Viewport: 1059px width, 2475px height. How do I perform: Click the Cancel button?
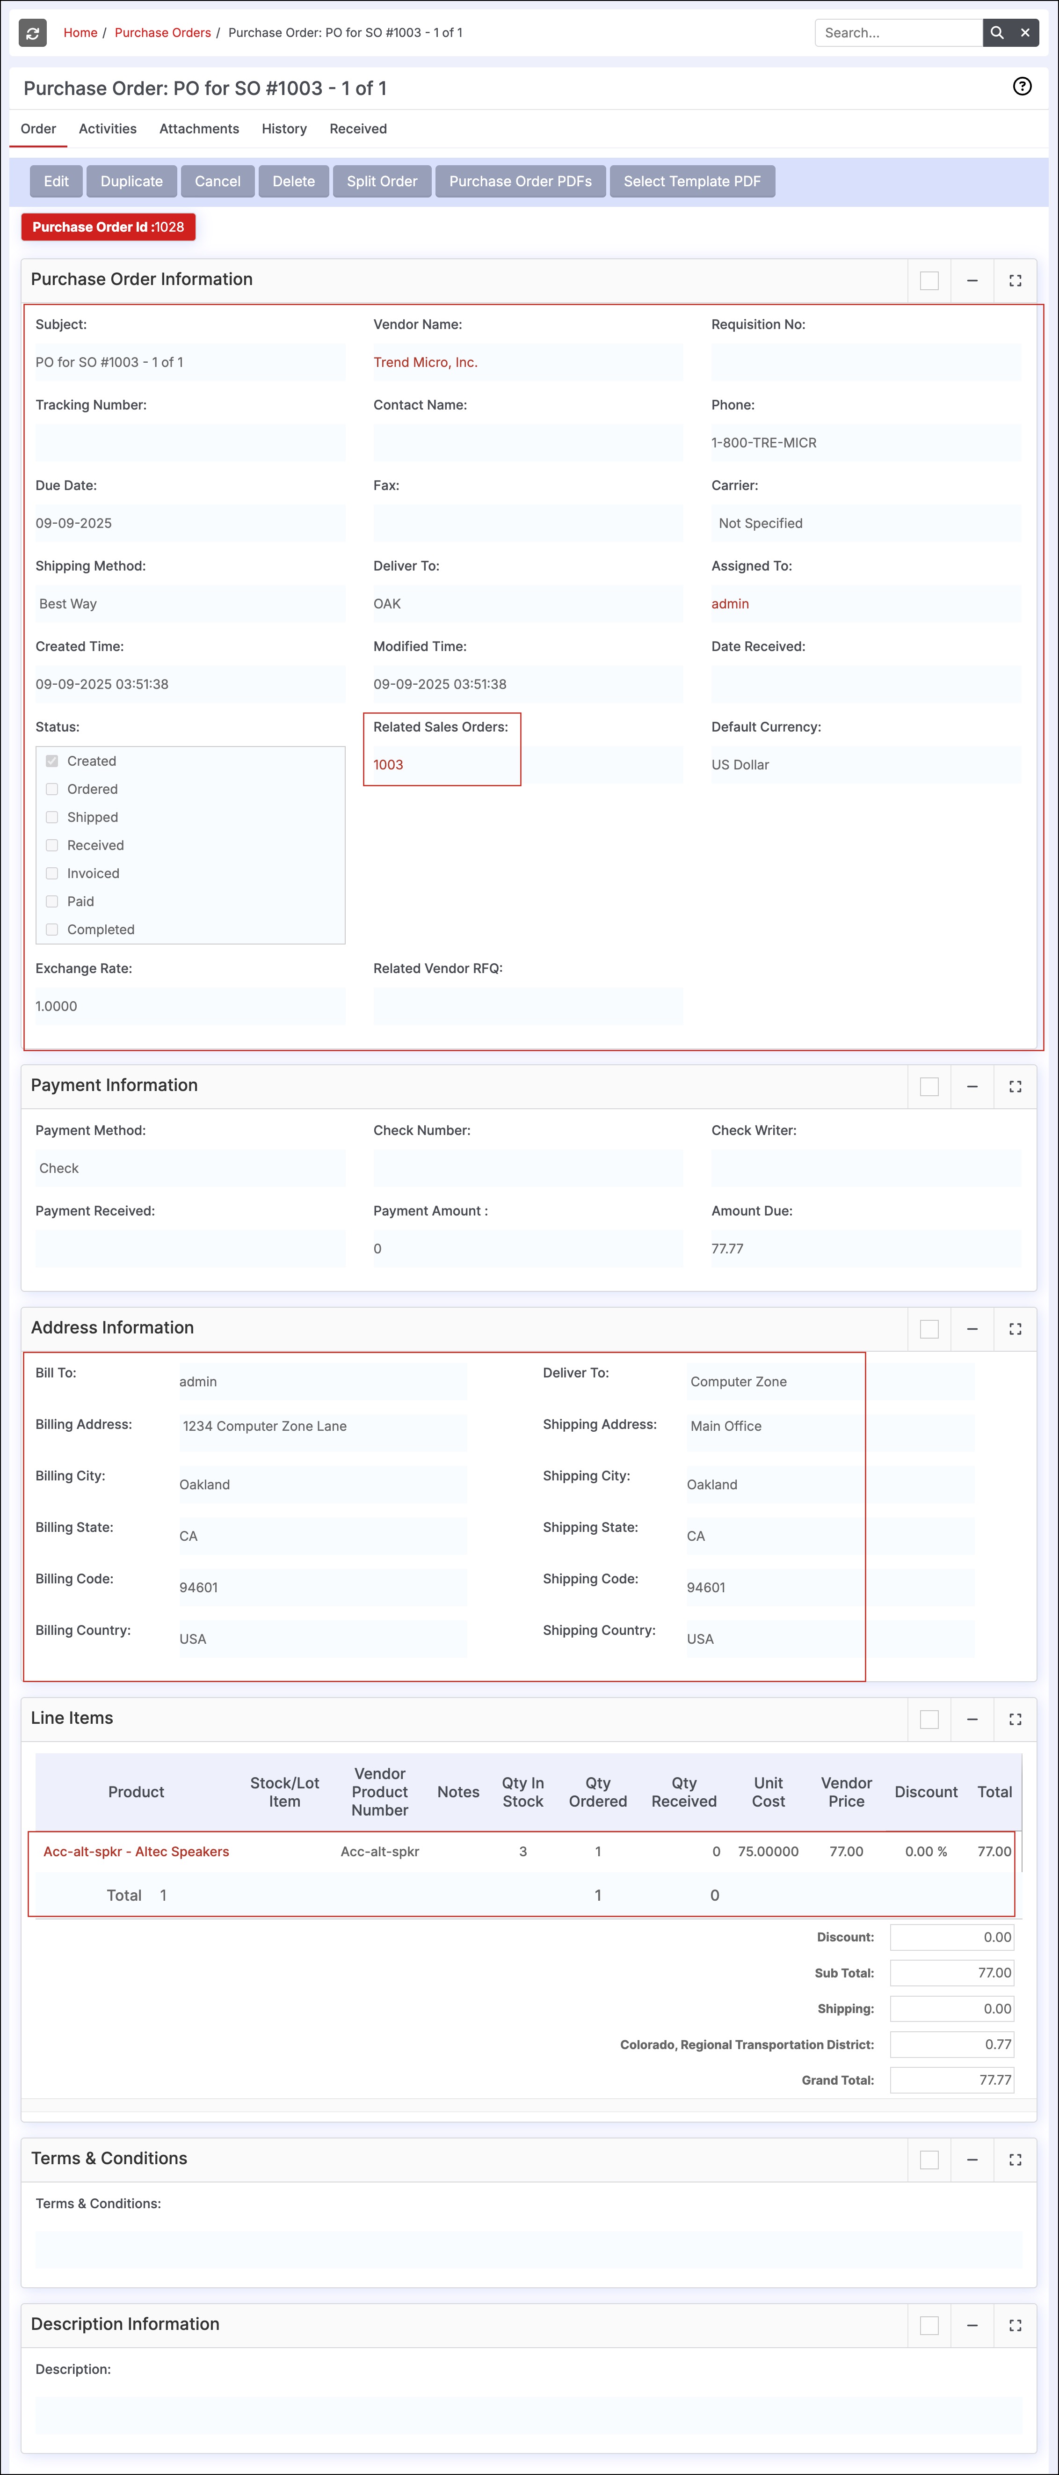(x=218, y=181)
